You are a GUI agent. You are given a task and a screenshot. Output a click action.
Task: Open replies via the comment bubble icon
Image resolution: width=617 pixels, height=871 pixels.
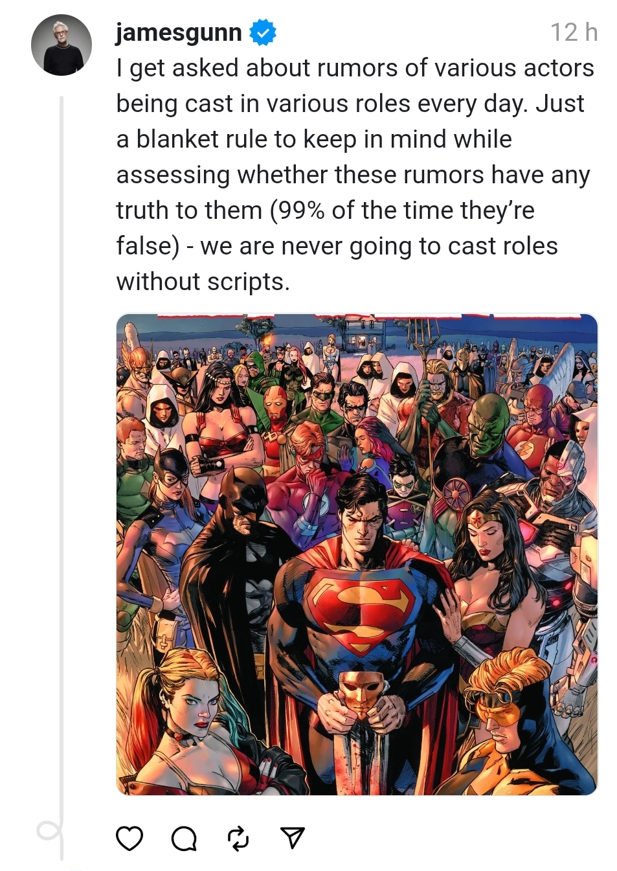tap(184, 839)
